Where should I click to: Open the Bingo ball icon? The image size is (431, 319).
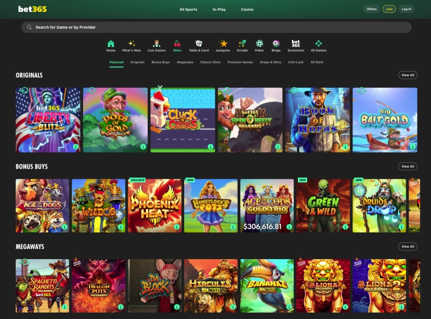pos(276,44)
